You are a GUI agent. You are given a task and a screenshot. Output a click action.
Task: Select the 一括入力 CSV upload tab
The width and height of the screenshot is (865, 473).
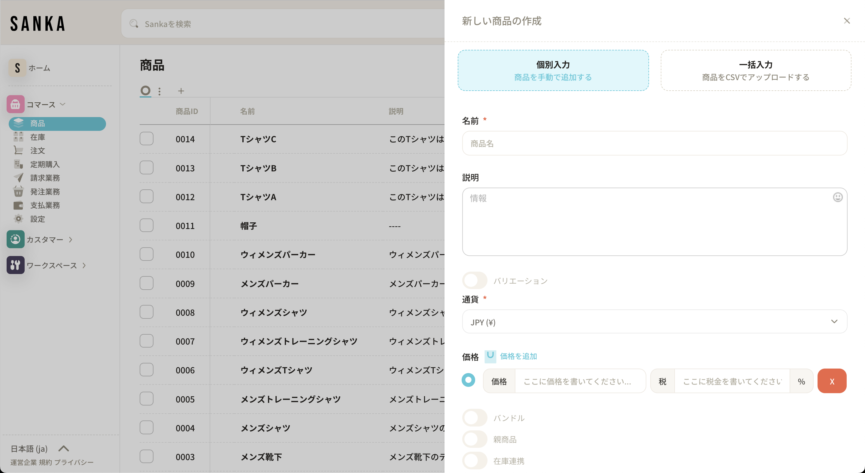[x=756, y=71]
